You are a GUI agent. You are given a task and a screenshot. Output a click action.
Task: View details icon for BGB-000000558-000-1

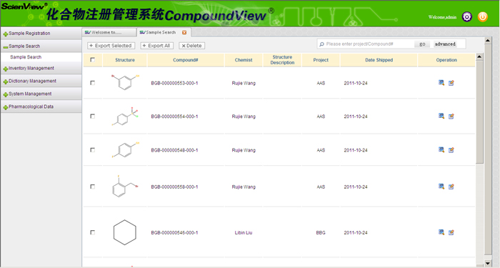coord(441,187)
